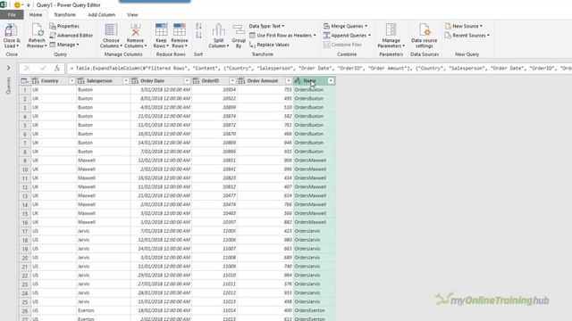Expand the Queries pane chevron
The image size is (572, 321).
point(8,68)
